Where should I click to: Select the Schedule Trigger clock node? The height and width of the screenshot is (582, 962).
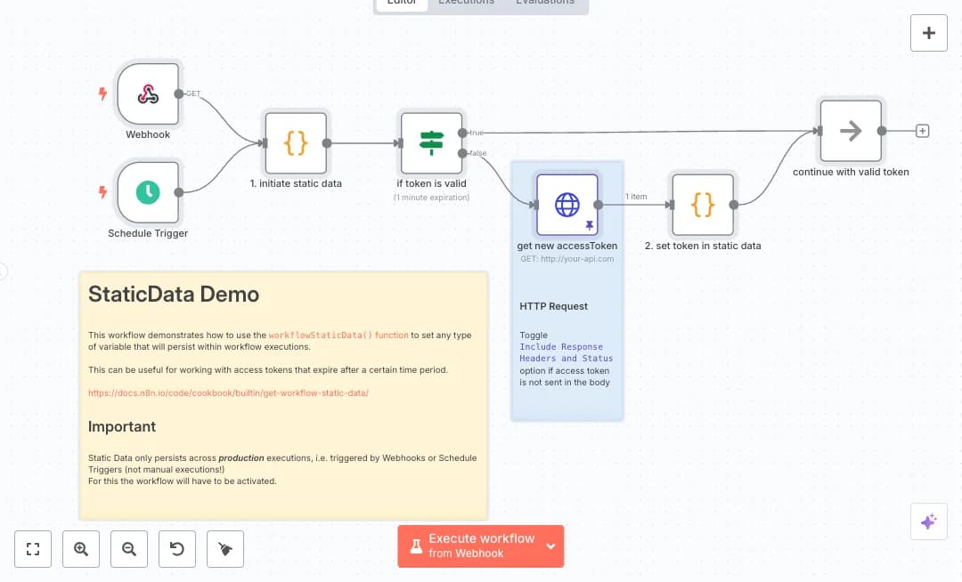148,193
